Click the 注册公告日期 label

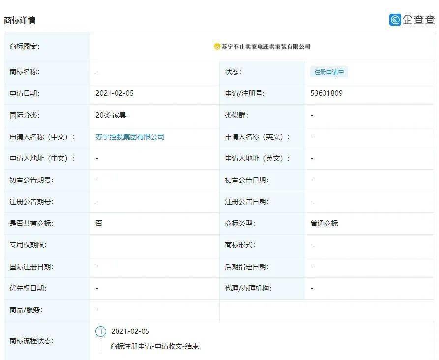point(247,202)
